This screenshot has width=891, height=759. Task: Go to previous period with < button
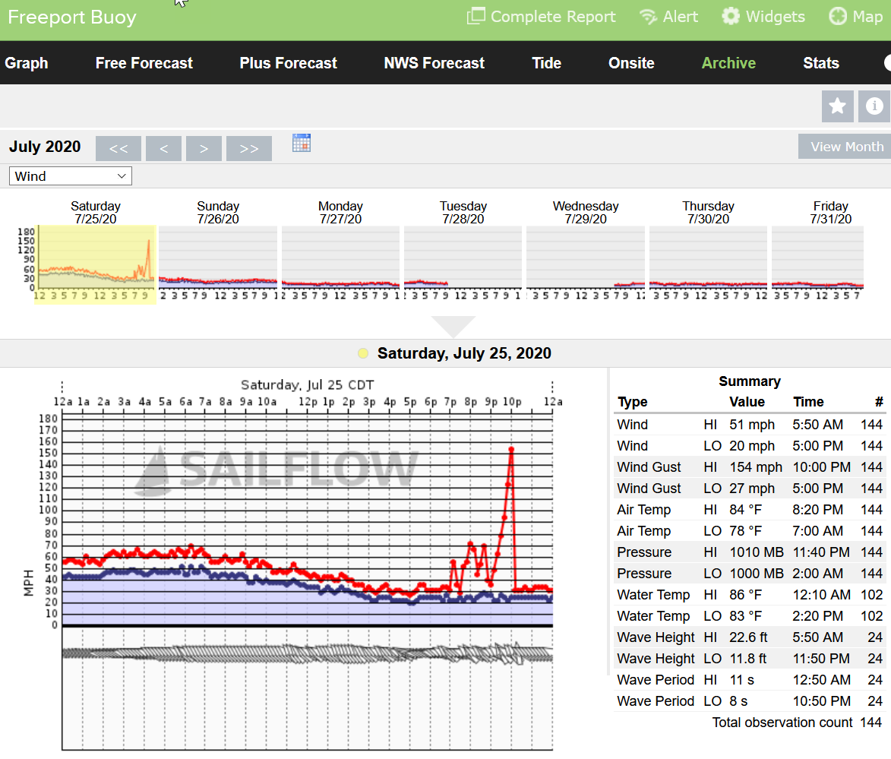pos(163,148)
